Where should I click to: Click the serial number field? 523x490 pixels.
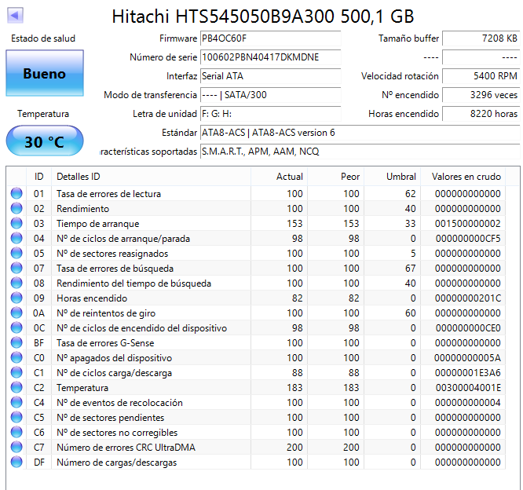270,57
